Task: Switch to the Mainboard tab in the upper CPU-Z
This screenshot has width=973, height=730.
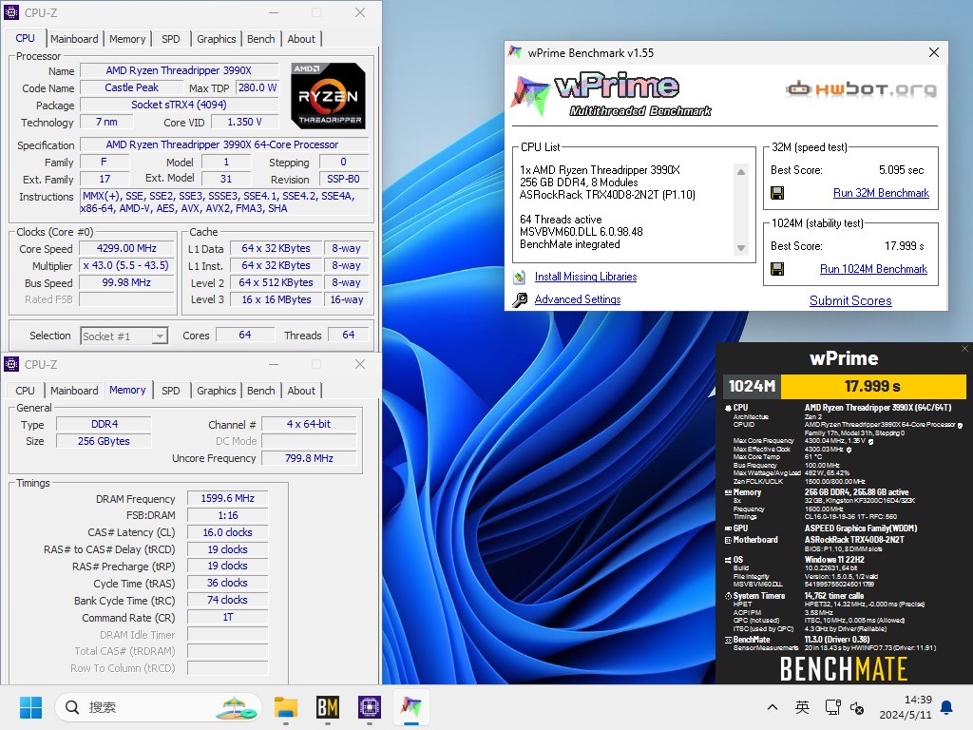Action: coord(74,39)
